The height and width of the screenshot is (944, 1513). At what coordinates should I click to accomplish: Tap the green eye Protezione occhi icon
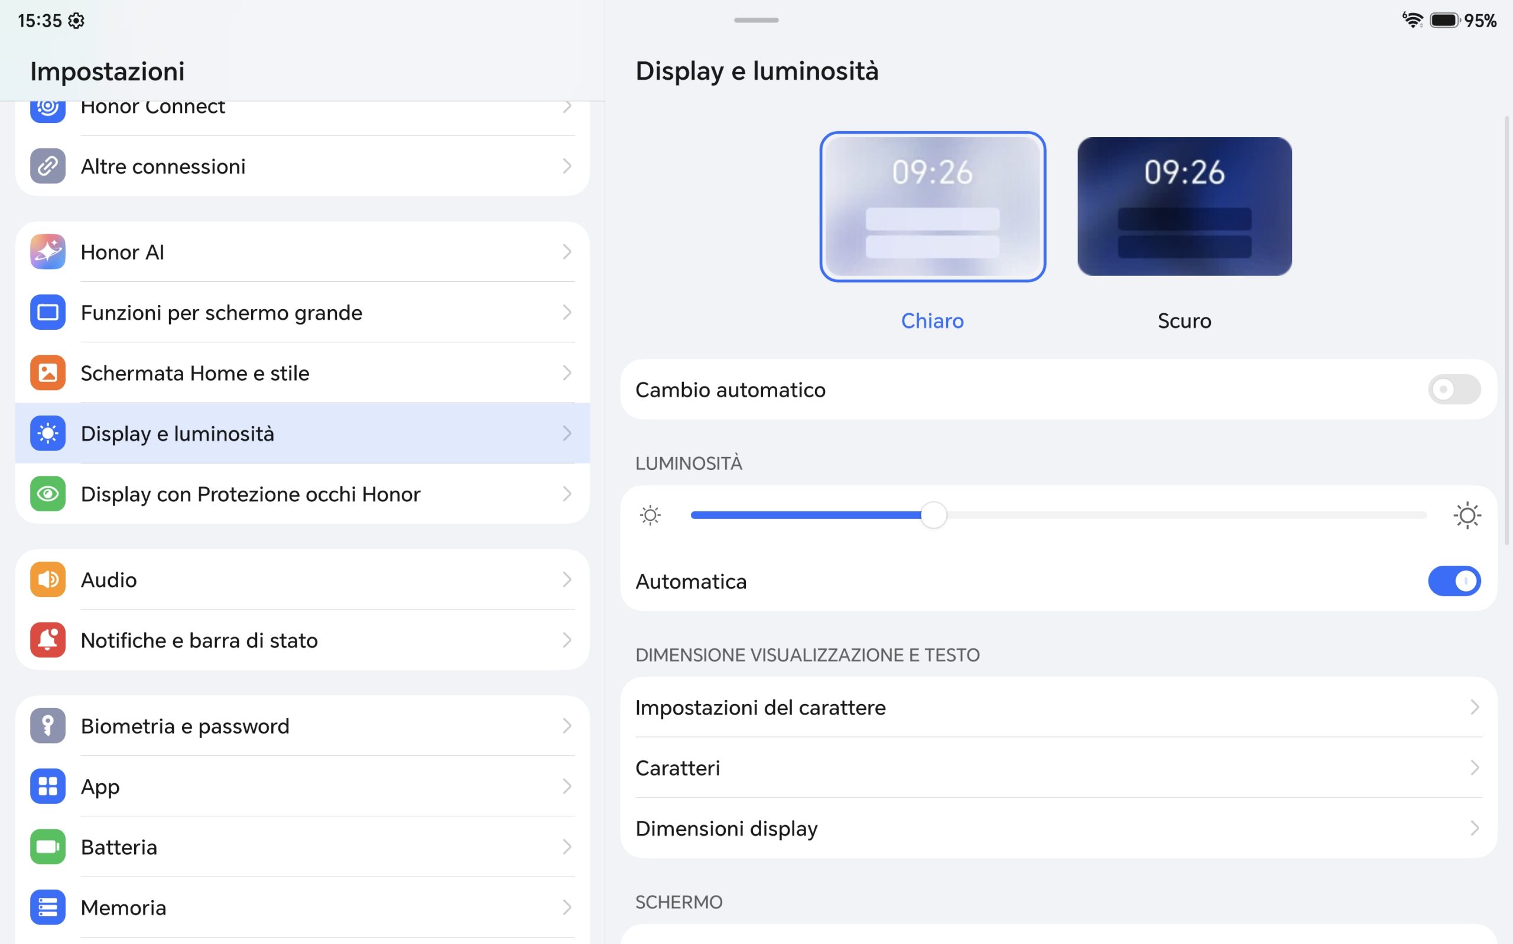pos(47,494)
